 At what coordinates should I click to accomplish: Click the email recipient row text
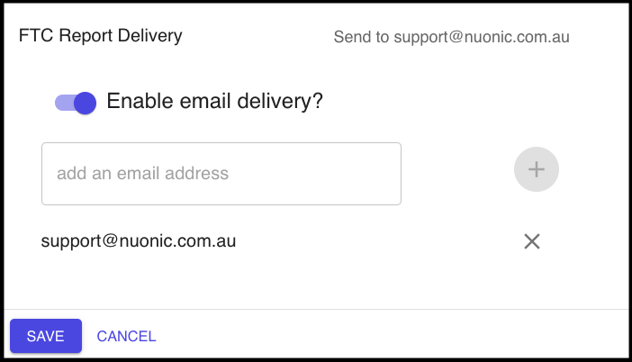(x=139, y=241)
